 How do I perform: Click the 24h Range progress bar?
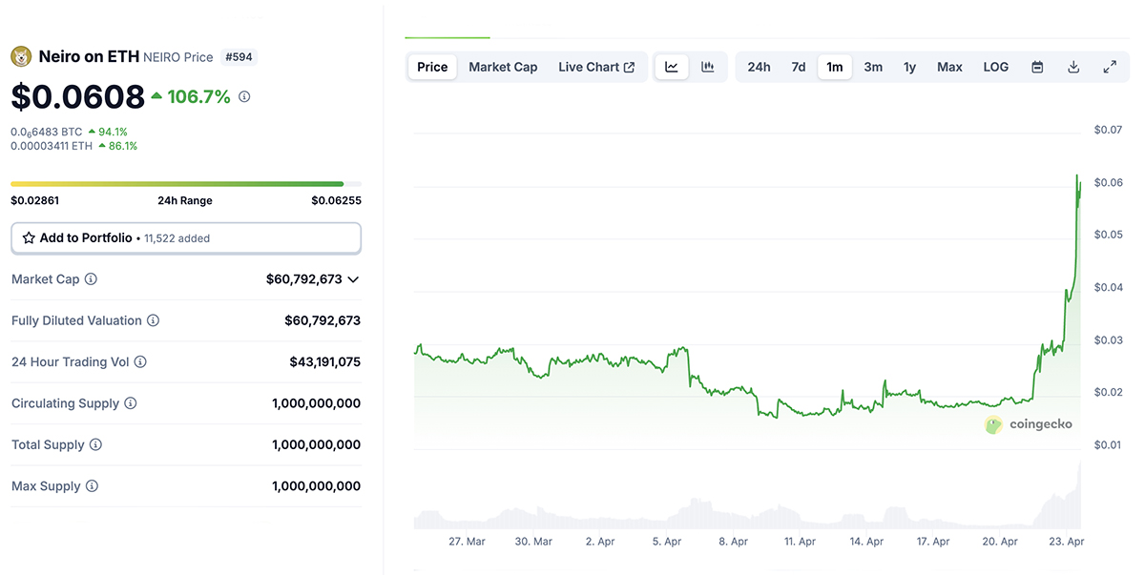point(186,183)
